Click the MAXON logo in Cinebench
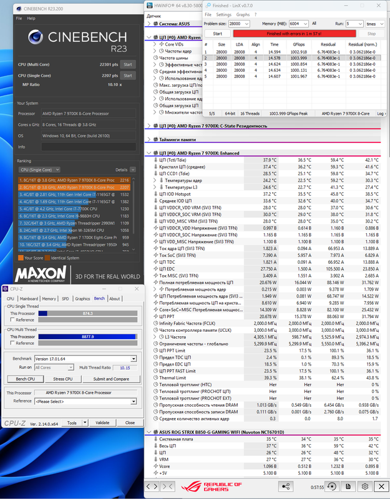This screenshot has width=390, height=499. point(40,274)
